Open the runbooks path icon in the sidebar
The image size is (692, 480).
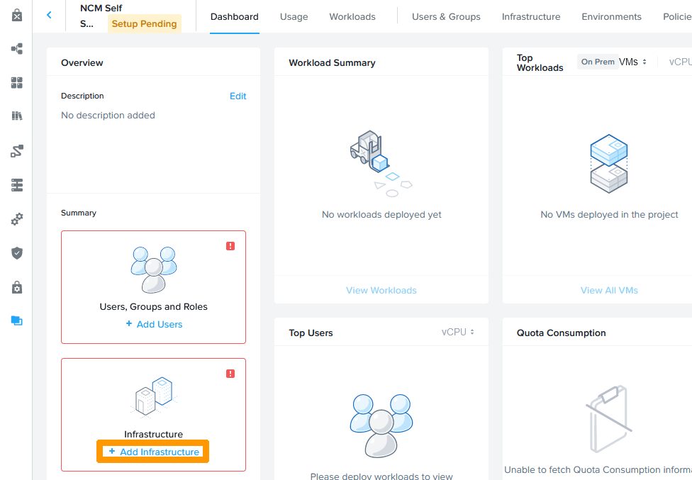[x=17, y=151]
